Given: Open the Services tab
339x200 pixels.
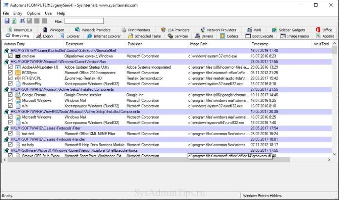Looking at the screenshot, I should tap(178, 36).
